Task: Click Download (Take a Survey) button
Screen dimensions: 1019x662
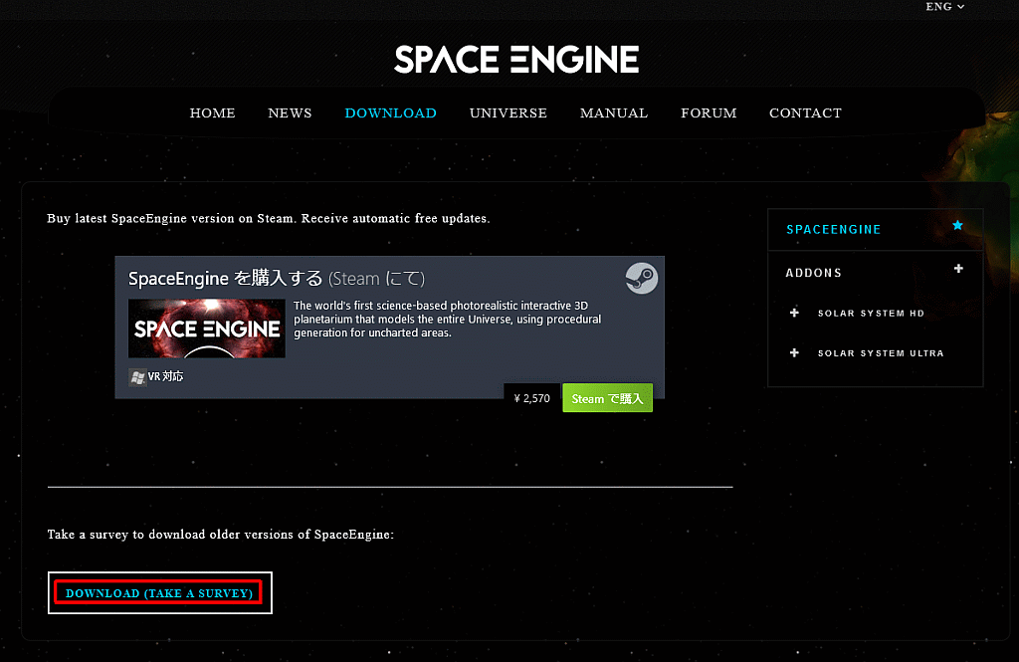Action: click(x=159, y=593)
